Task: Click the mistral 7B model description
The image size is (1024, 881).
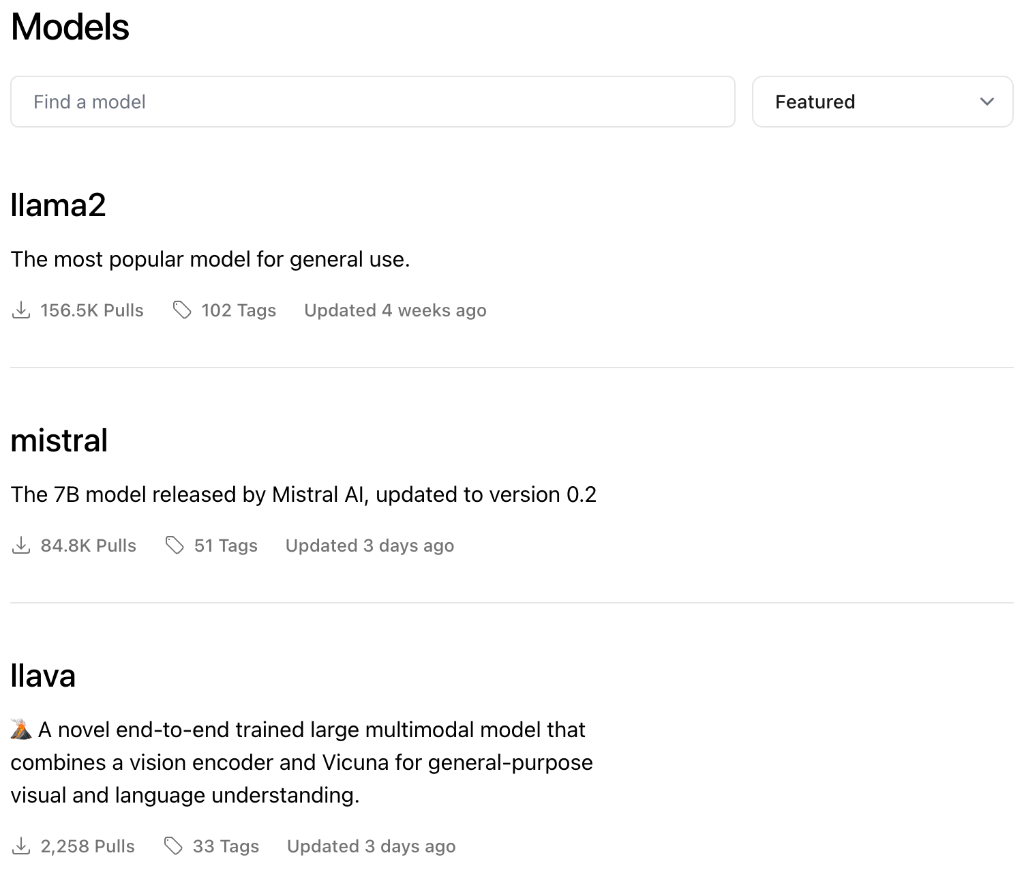Action: tap(303, 494)
